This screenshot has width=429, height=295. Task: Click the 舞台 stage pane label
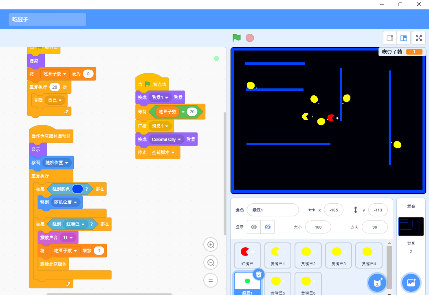(x=411, y=206)
